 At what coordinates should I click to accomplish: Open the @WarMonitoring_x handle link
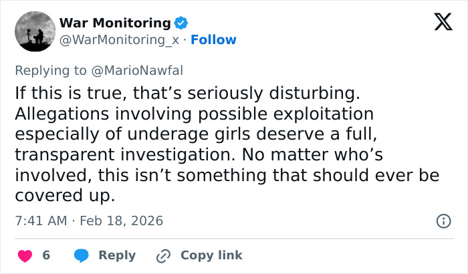tap(120, 40)
